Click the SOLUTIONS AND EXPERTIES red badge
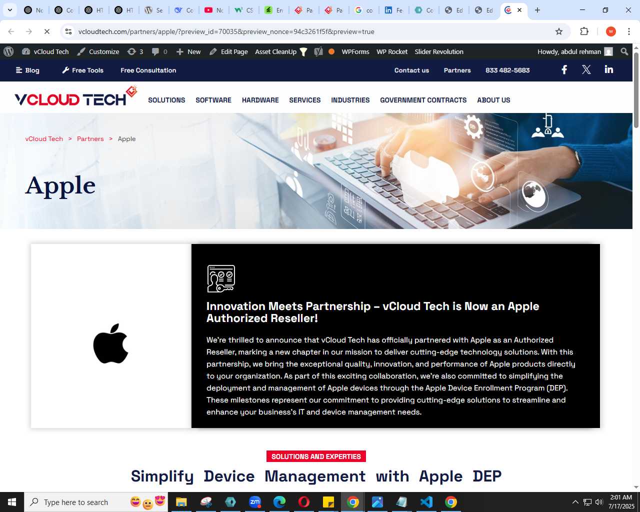 tap(316, 456)
